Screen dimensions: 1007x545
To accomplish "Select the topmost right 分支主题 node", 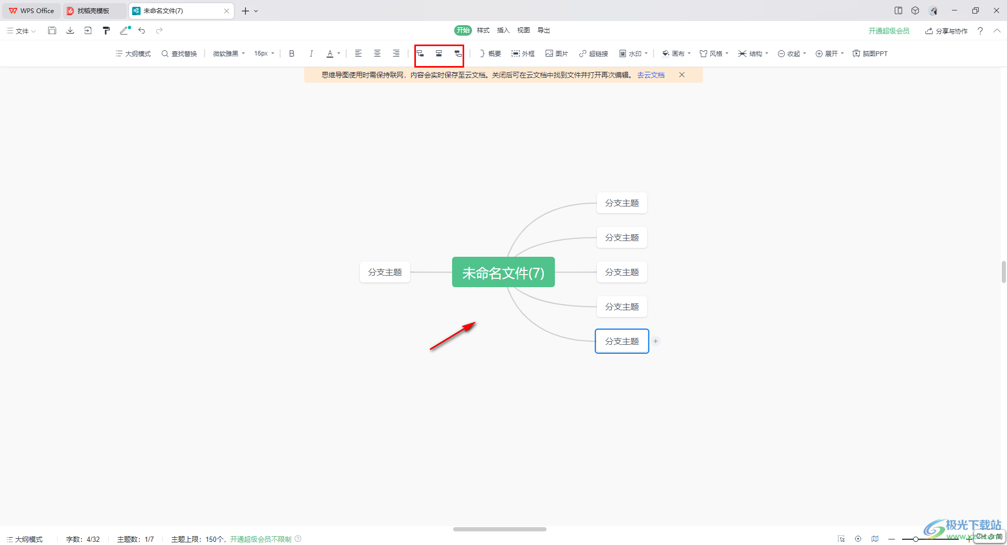I will coord(622,203).
